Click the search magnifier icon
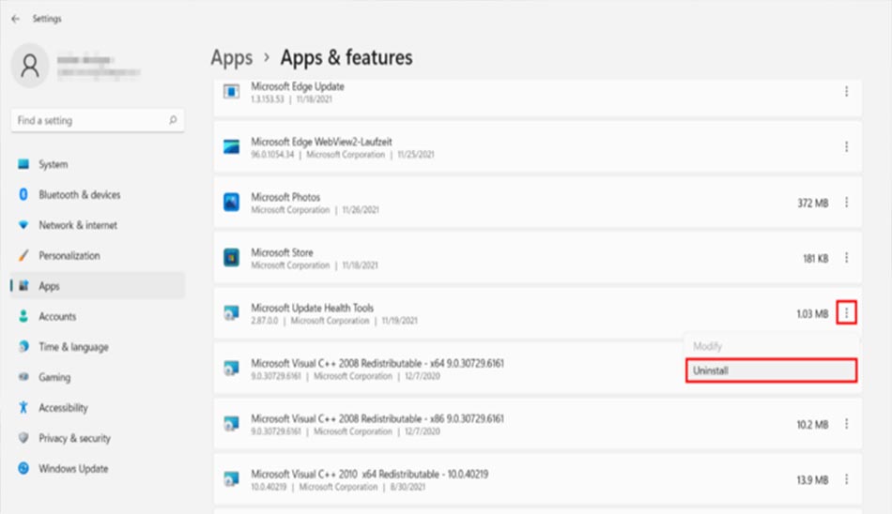 click(173, 120)
